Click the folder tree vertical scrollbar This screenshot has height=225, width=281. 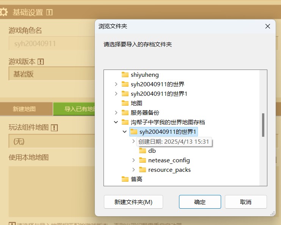point(263,125)
